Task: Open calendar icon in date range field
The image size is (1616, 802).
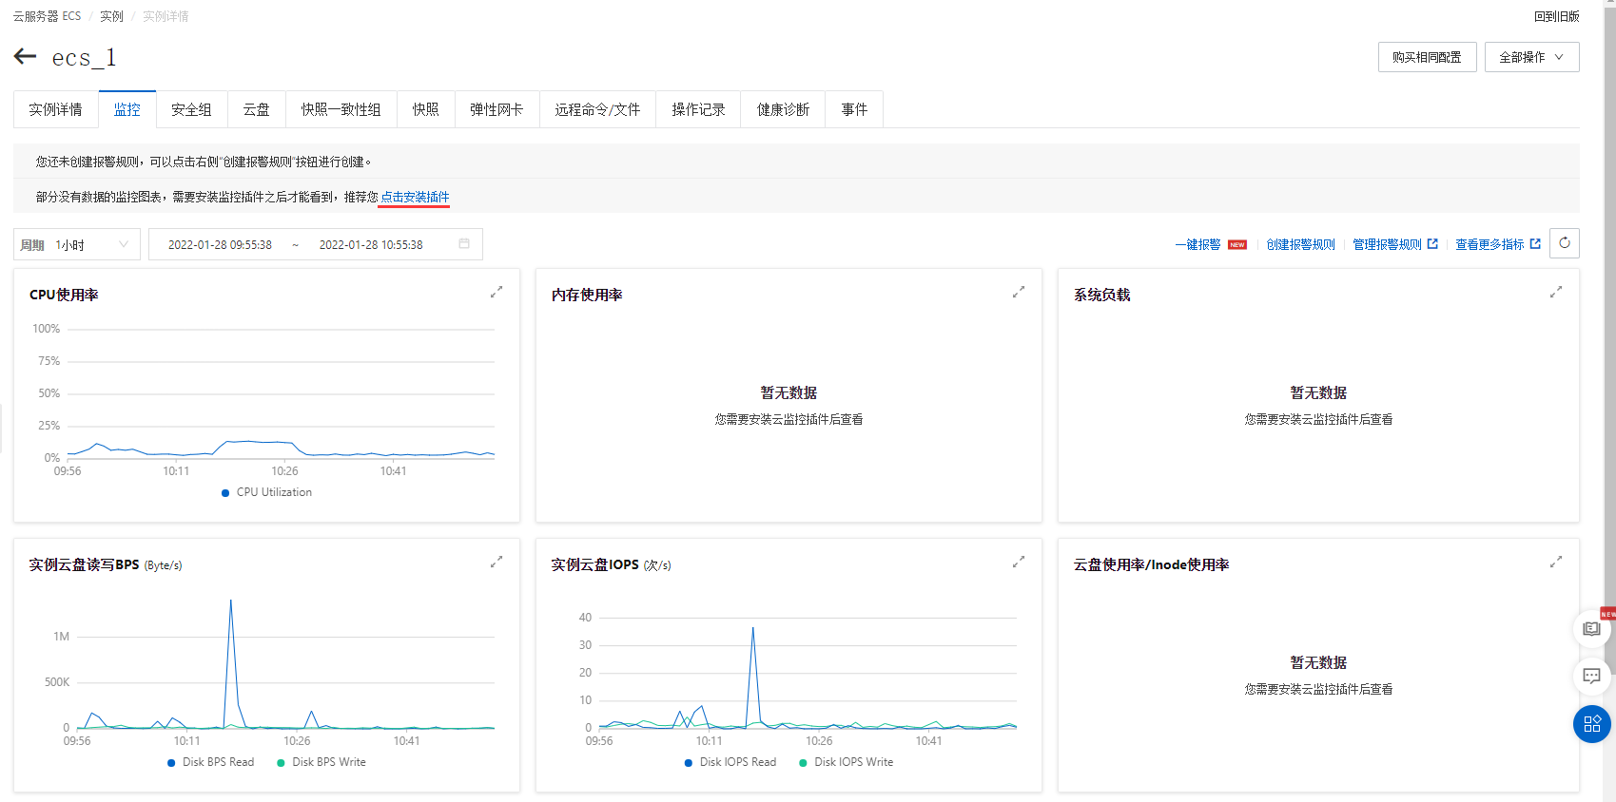Action: click(464, 244)
